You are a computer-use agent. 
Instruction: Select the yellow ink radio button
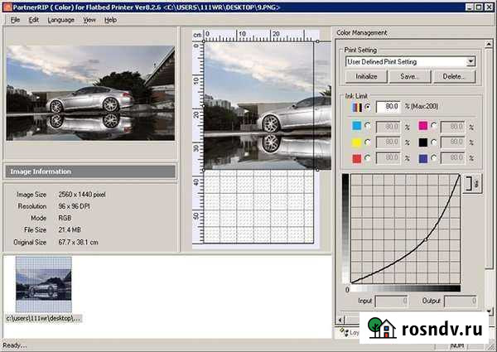[367, 142]
